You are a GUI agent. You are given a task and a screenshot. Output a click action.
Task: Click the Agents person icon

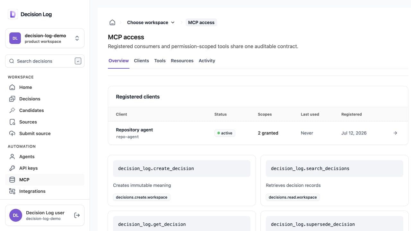[12, 157]
